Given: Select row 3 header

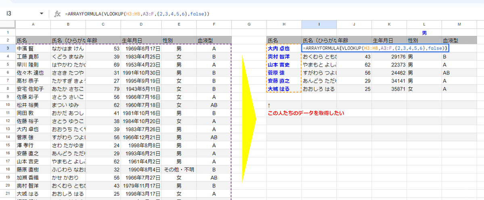Looking at the screenshot, I should (x=8, y=48).
